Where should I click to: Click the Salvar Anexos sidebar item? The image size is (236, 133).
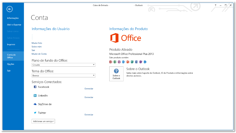click(x=13, y=38)
